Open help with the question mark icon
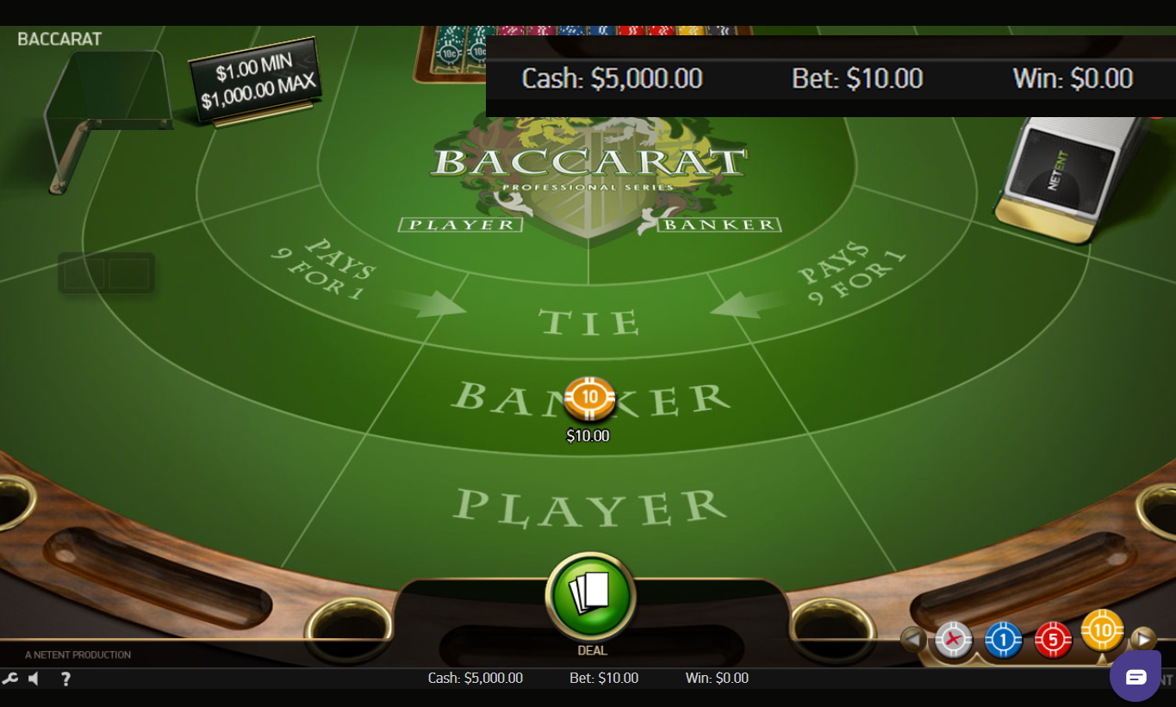This screenshot has height=707, width=1176. pos(65,679)
